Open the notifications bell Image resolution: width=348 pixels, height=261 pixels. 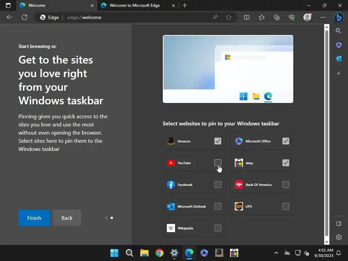tap(339, 253)
